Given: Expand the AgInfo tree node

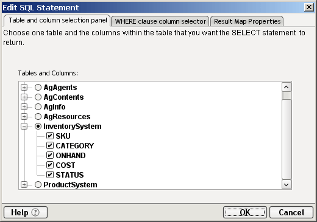Looking at the screenshot, I should [x=24, y=107].
